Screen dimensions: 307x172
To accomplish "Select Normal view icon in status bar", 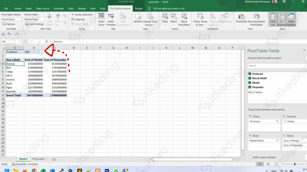I will click(260, 164).
